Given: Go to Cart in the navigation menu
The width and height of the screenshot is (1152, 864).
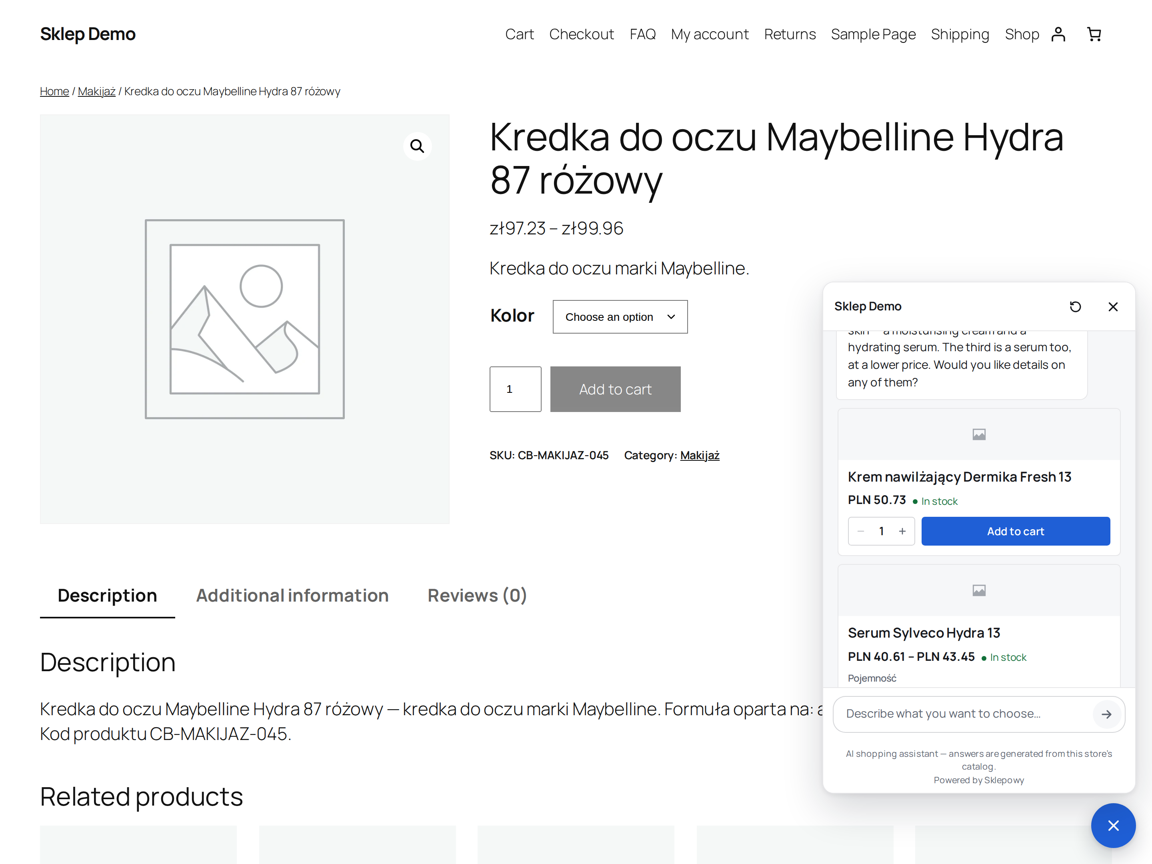Looking at the screenshot, I should coord(520,34).
